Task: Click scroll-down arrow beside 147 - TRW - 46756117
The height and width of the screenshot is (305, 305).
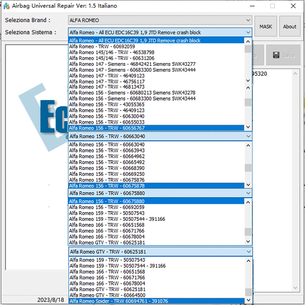Action: click(248, 80)
